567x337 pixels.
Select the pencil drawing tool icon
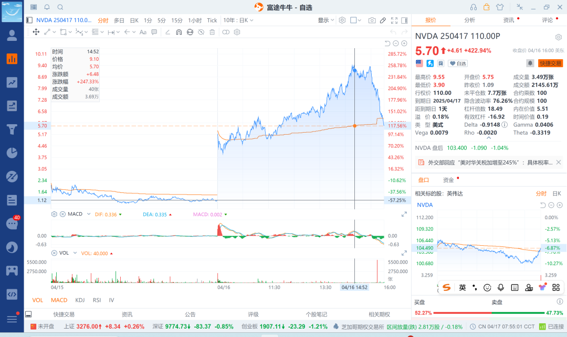[383, 20]
